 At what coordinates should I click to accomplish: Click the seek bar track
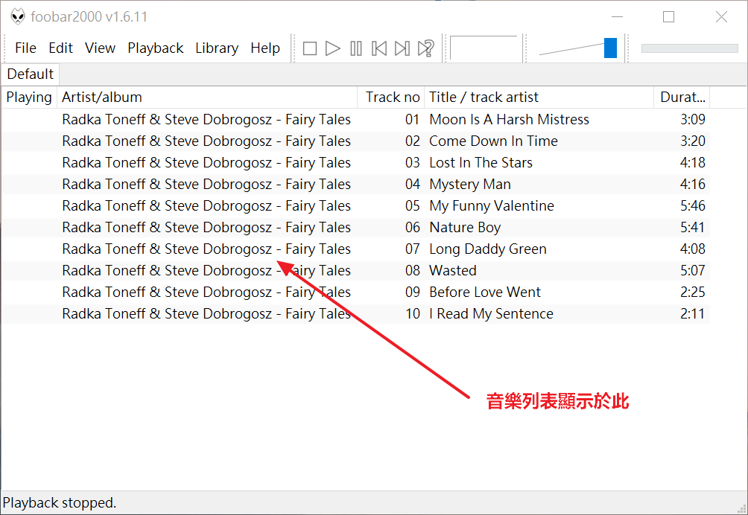tap(689, 48)
